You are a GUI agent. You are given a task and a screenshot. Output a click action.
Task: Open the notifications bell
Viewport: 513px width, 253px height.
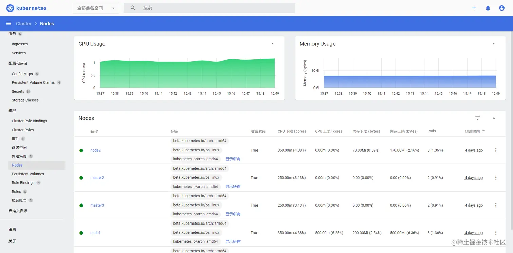coord(488,8)
